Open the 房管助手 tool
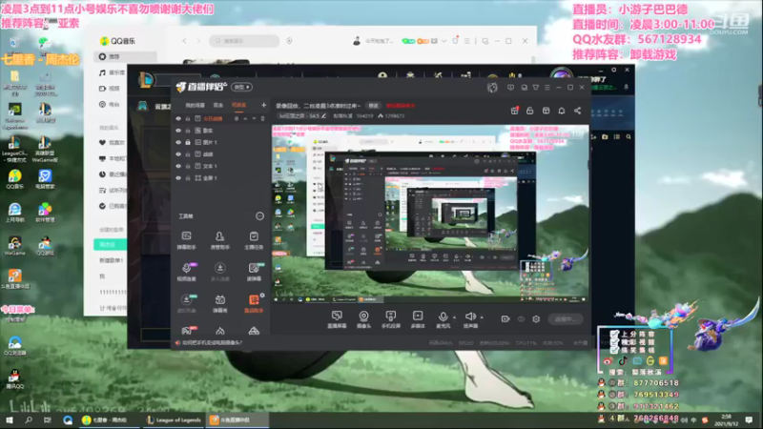Screen dimensions: 763x429 [x=220, y=240]
